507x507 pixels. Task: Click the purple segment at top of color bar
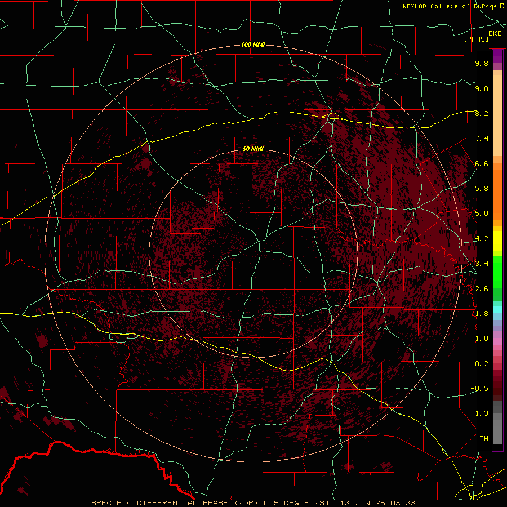point(497,57)
